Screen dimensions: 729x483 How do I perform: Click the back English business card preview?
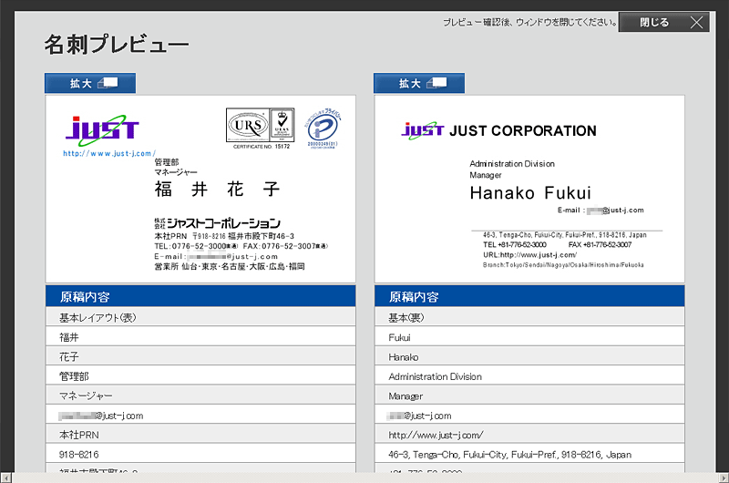pos(529,190)
